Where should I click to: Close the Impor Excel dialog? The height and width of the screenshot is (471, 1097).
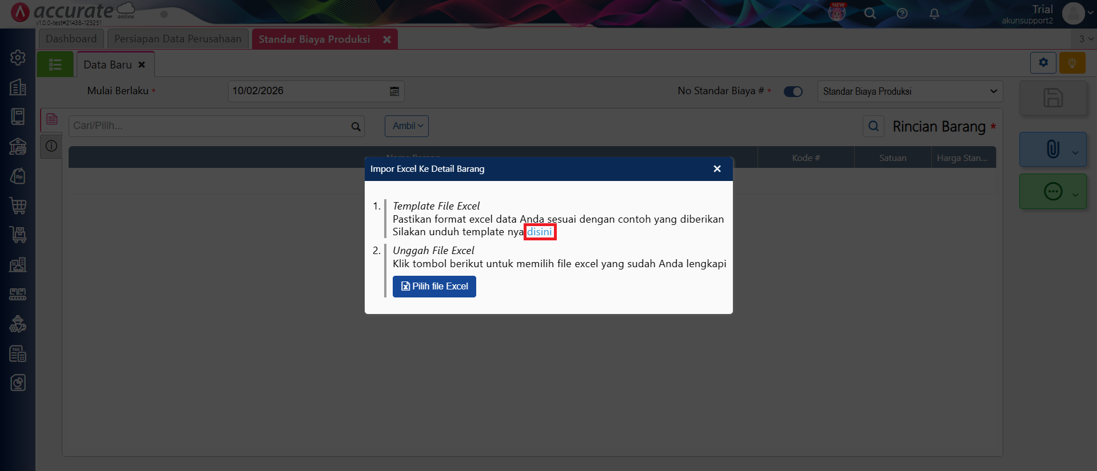click(x=717, y=169)
